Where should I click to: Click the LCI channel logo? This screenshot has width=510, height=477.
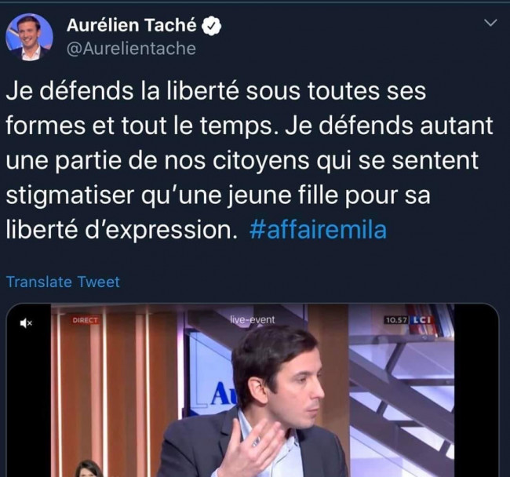tap(421, 320)
